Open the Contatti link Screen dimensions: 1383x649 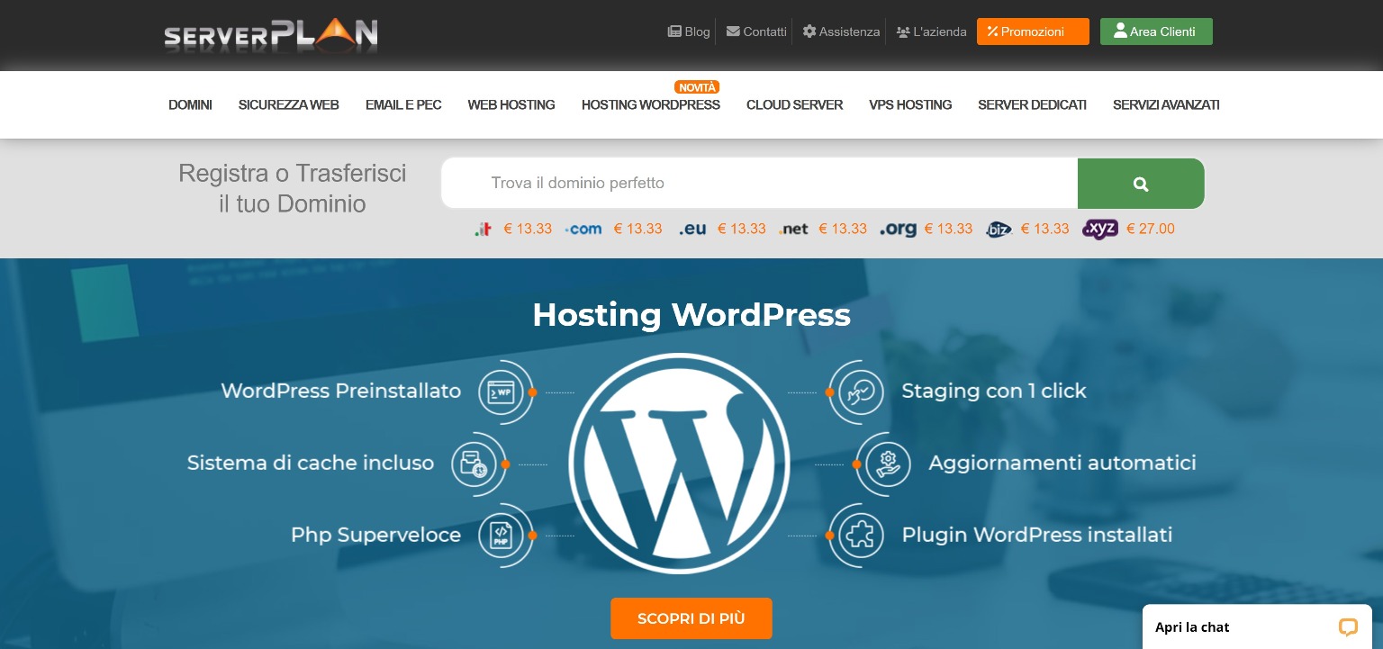(x=756, y=32)
